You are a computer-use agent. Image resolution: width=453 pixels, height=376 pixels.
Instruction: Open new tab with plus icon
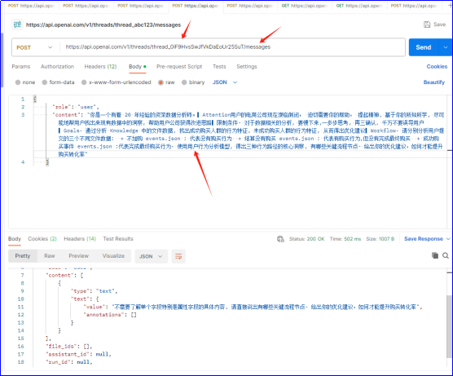coord(450,6)
